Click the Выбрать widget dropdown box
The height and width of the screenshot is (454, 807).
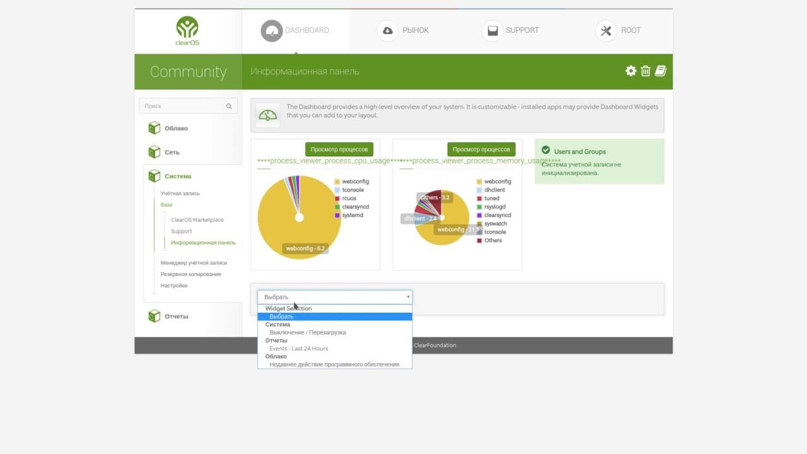(335, 297)
